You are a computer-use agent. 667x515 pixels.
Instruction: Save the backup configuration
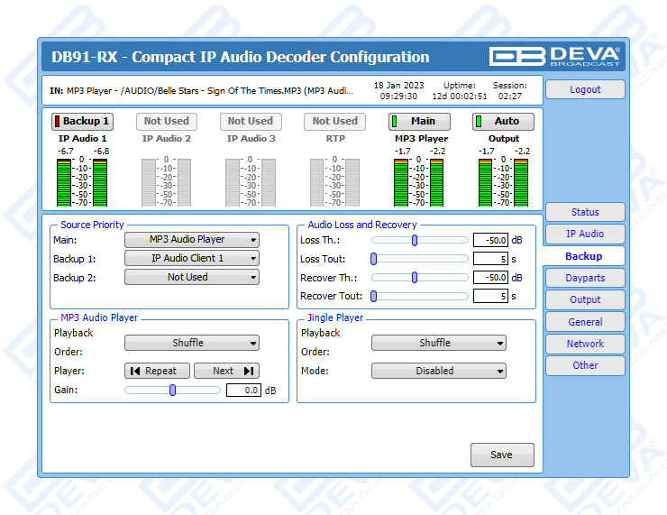(502, 455)
